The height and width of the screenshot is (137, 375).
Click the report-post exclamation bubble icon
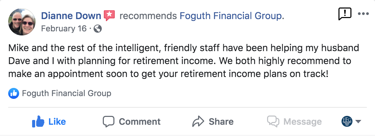(345, 14)
